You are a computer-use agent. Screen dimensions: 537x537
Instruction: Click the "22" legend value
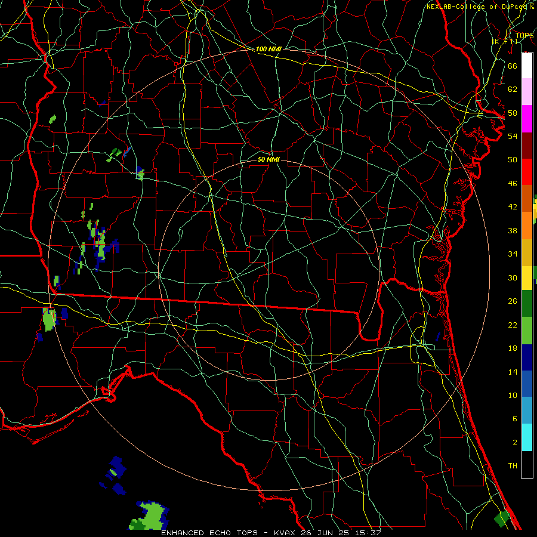513,325
